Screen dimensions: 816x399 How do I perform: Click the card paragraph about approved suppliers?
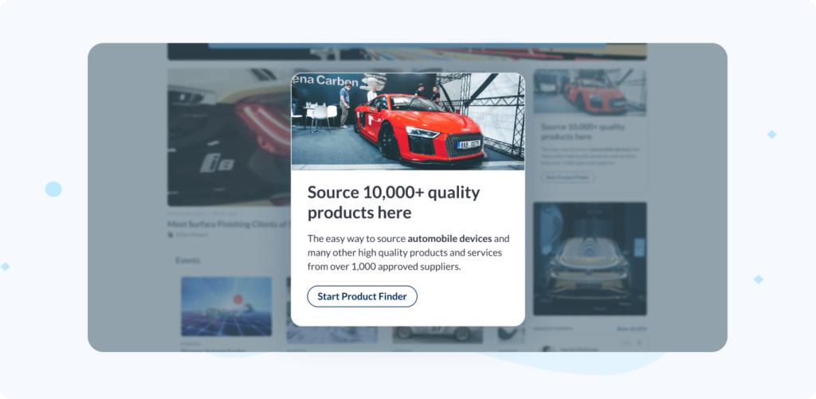(x=409, y=252)
